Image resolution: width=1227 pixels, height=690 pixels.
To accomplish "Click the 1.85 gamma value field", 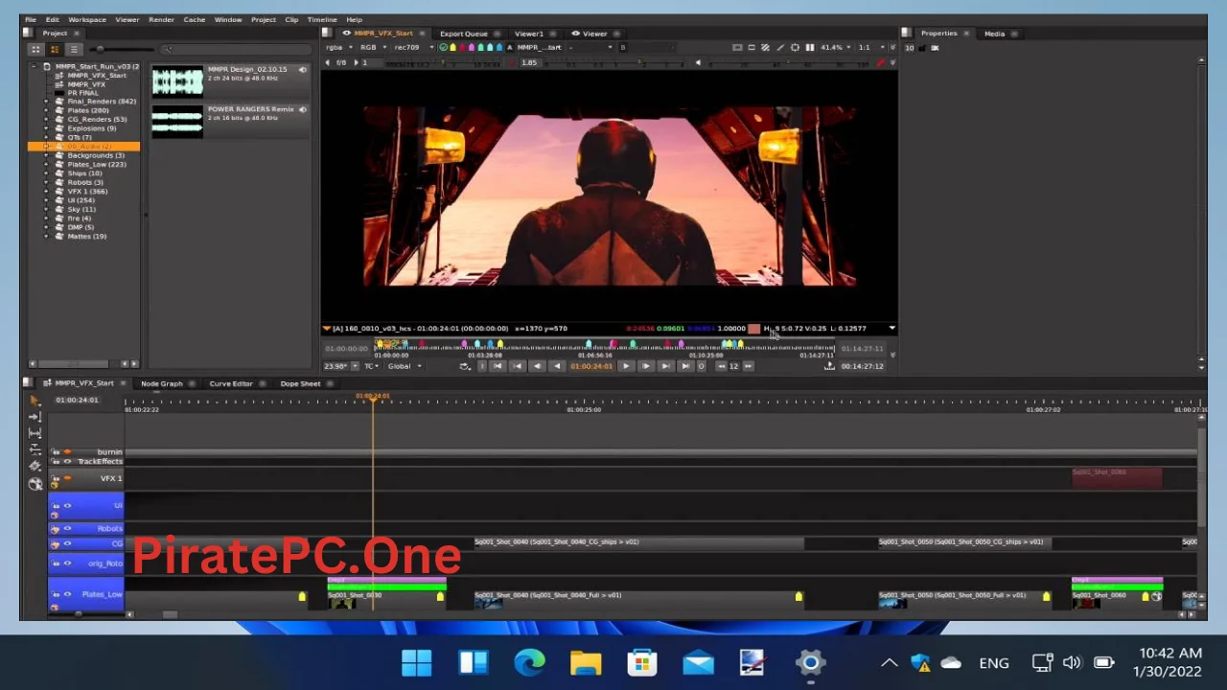I will (531, 62).
